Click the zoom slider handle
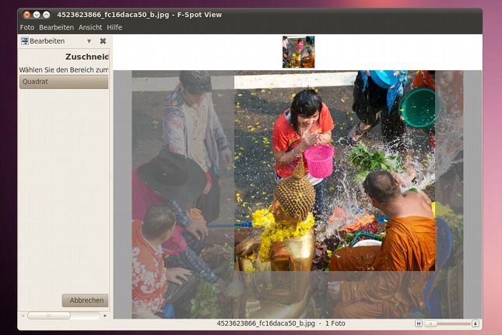Screen dimensions: 502x335 (430, 323)
